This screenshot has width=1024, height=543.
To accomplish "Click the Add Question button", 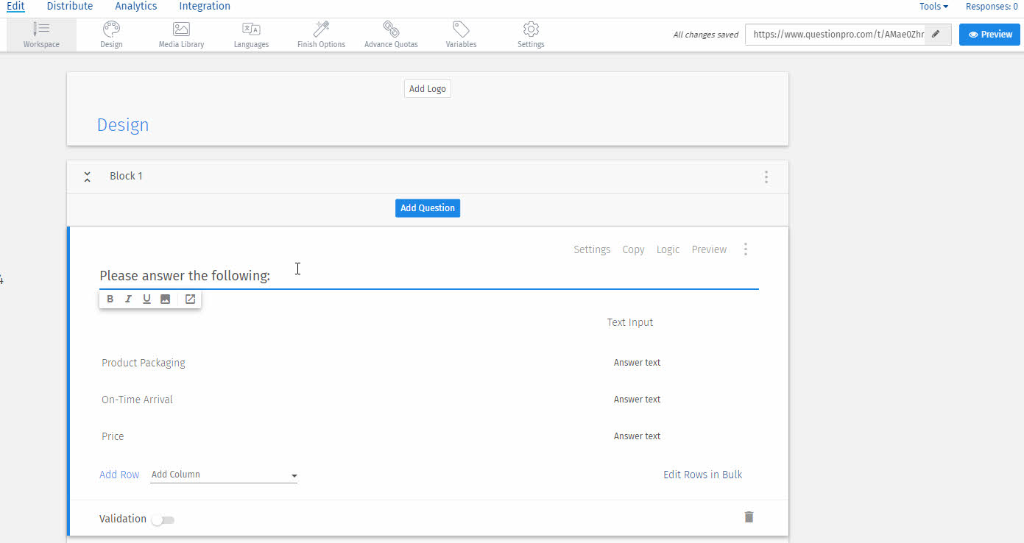I will [x=427, y=208].
